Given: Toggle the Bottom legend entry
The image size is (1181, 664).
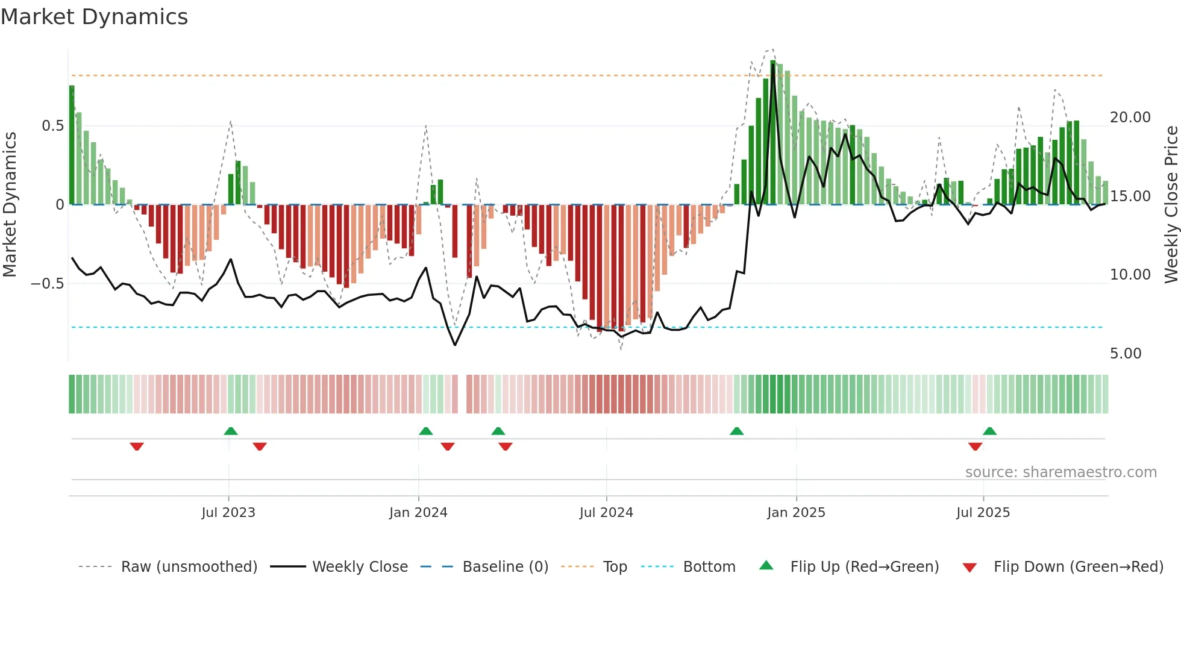Looking at the screenshot, I should 688,566.
